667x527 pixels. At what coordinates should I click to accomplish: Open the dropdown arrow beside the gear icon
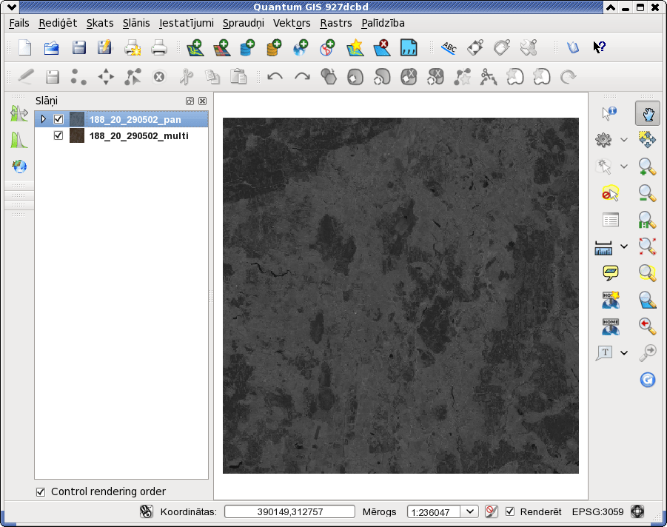coord(624,139)
